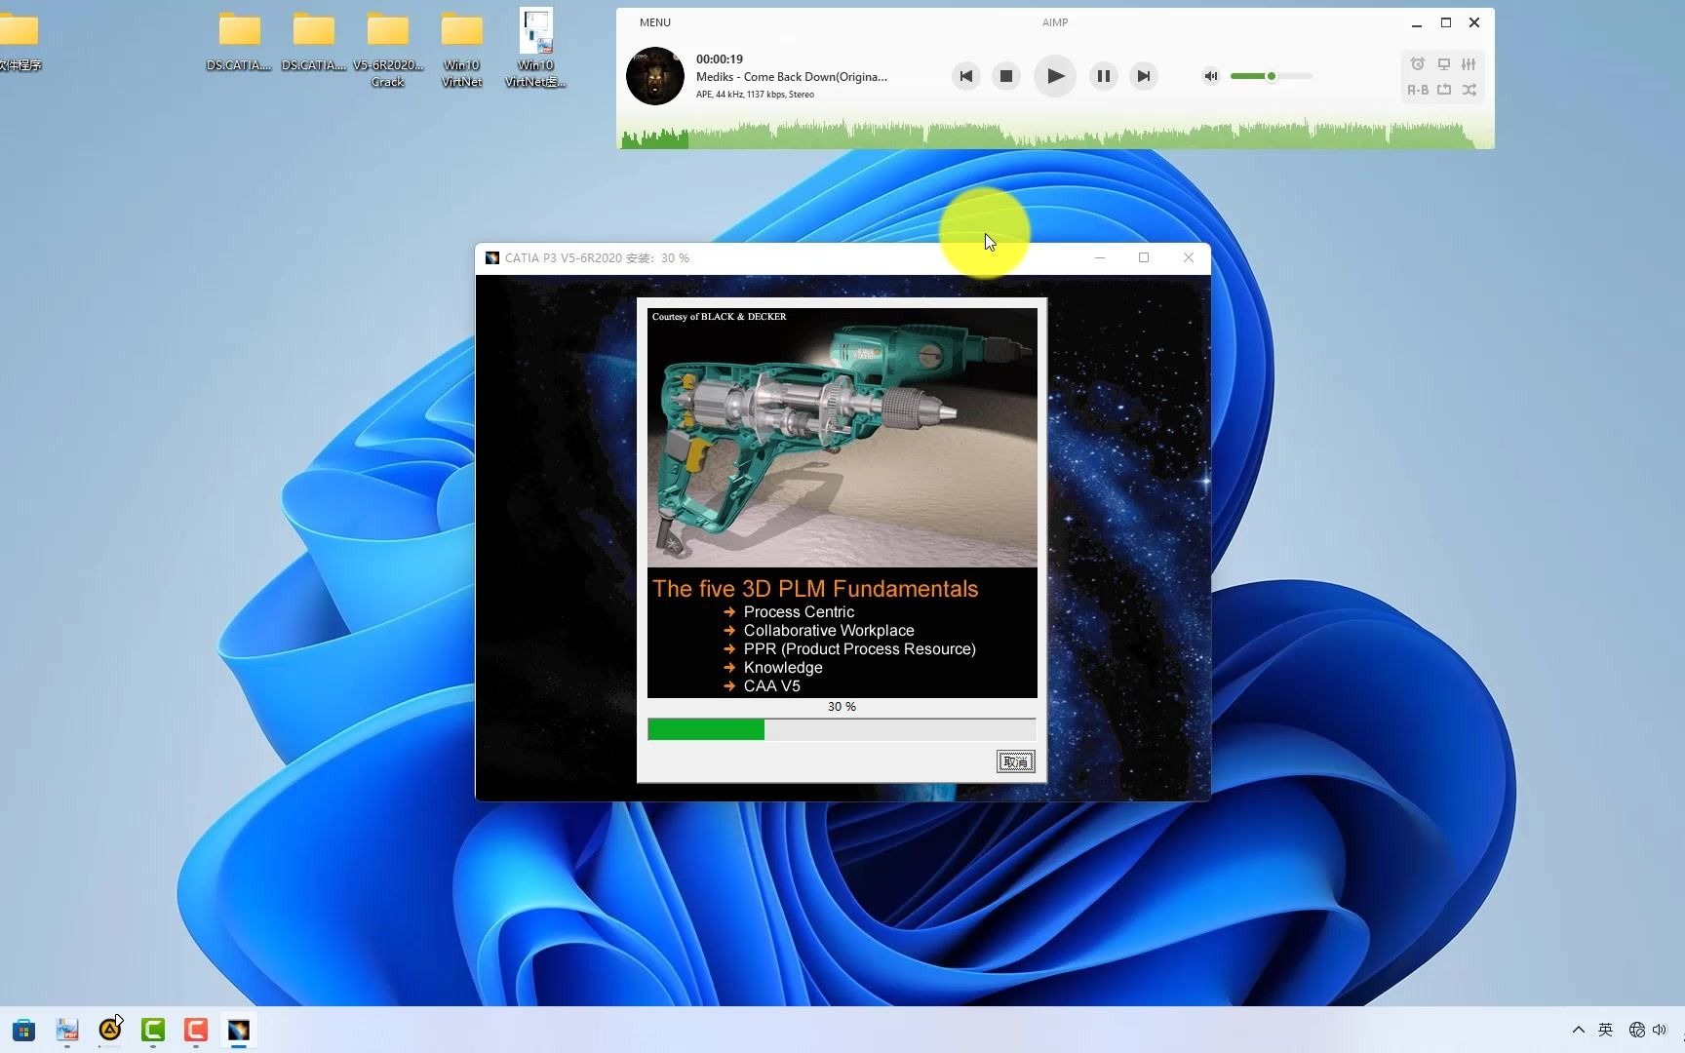Switch the input language indicator 英
The width and height of the screenshot is (1685, 1053).
[x=1605, y=1030]
